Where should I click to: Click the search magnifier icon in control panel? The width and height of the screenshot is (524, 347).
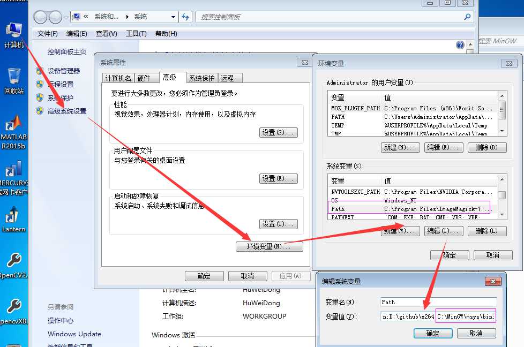click(x=467, y=17)
